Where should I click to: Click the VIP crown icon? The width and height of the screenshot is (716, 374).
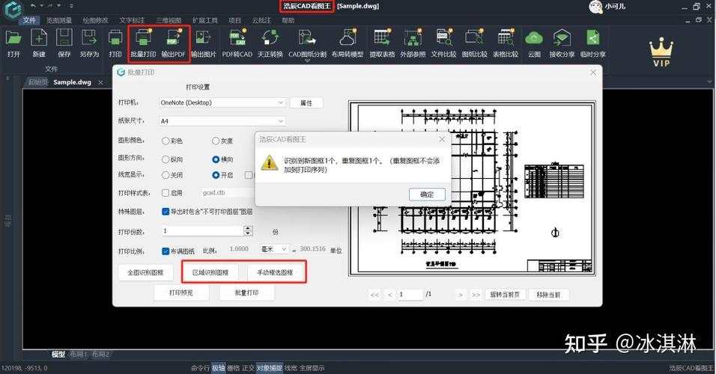(661, 52)
